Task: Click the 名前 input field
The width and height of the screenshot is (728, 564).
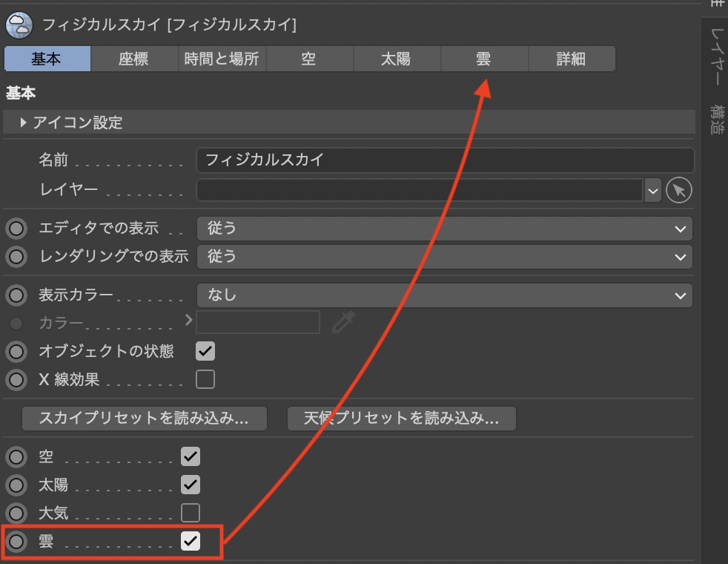Action: 445,160
